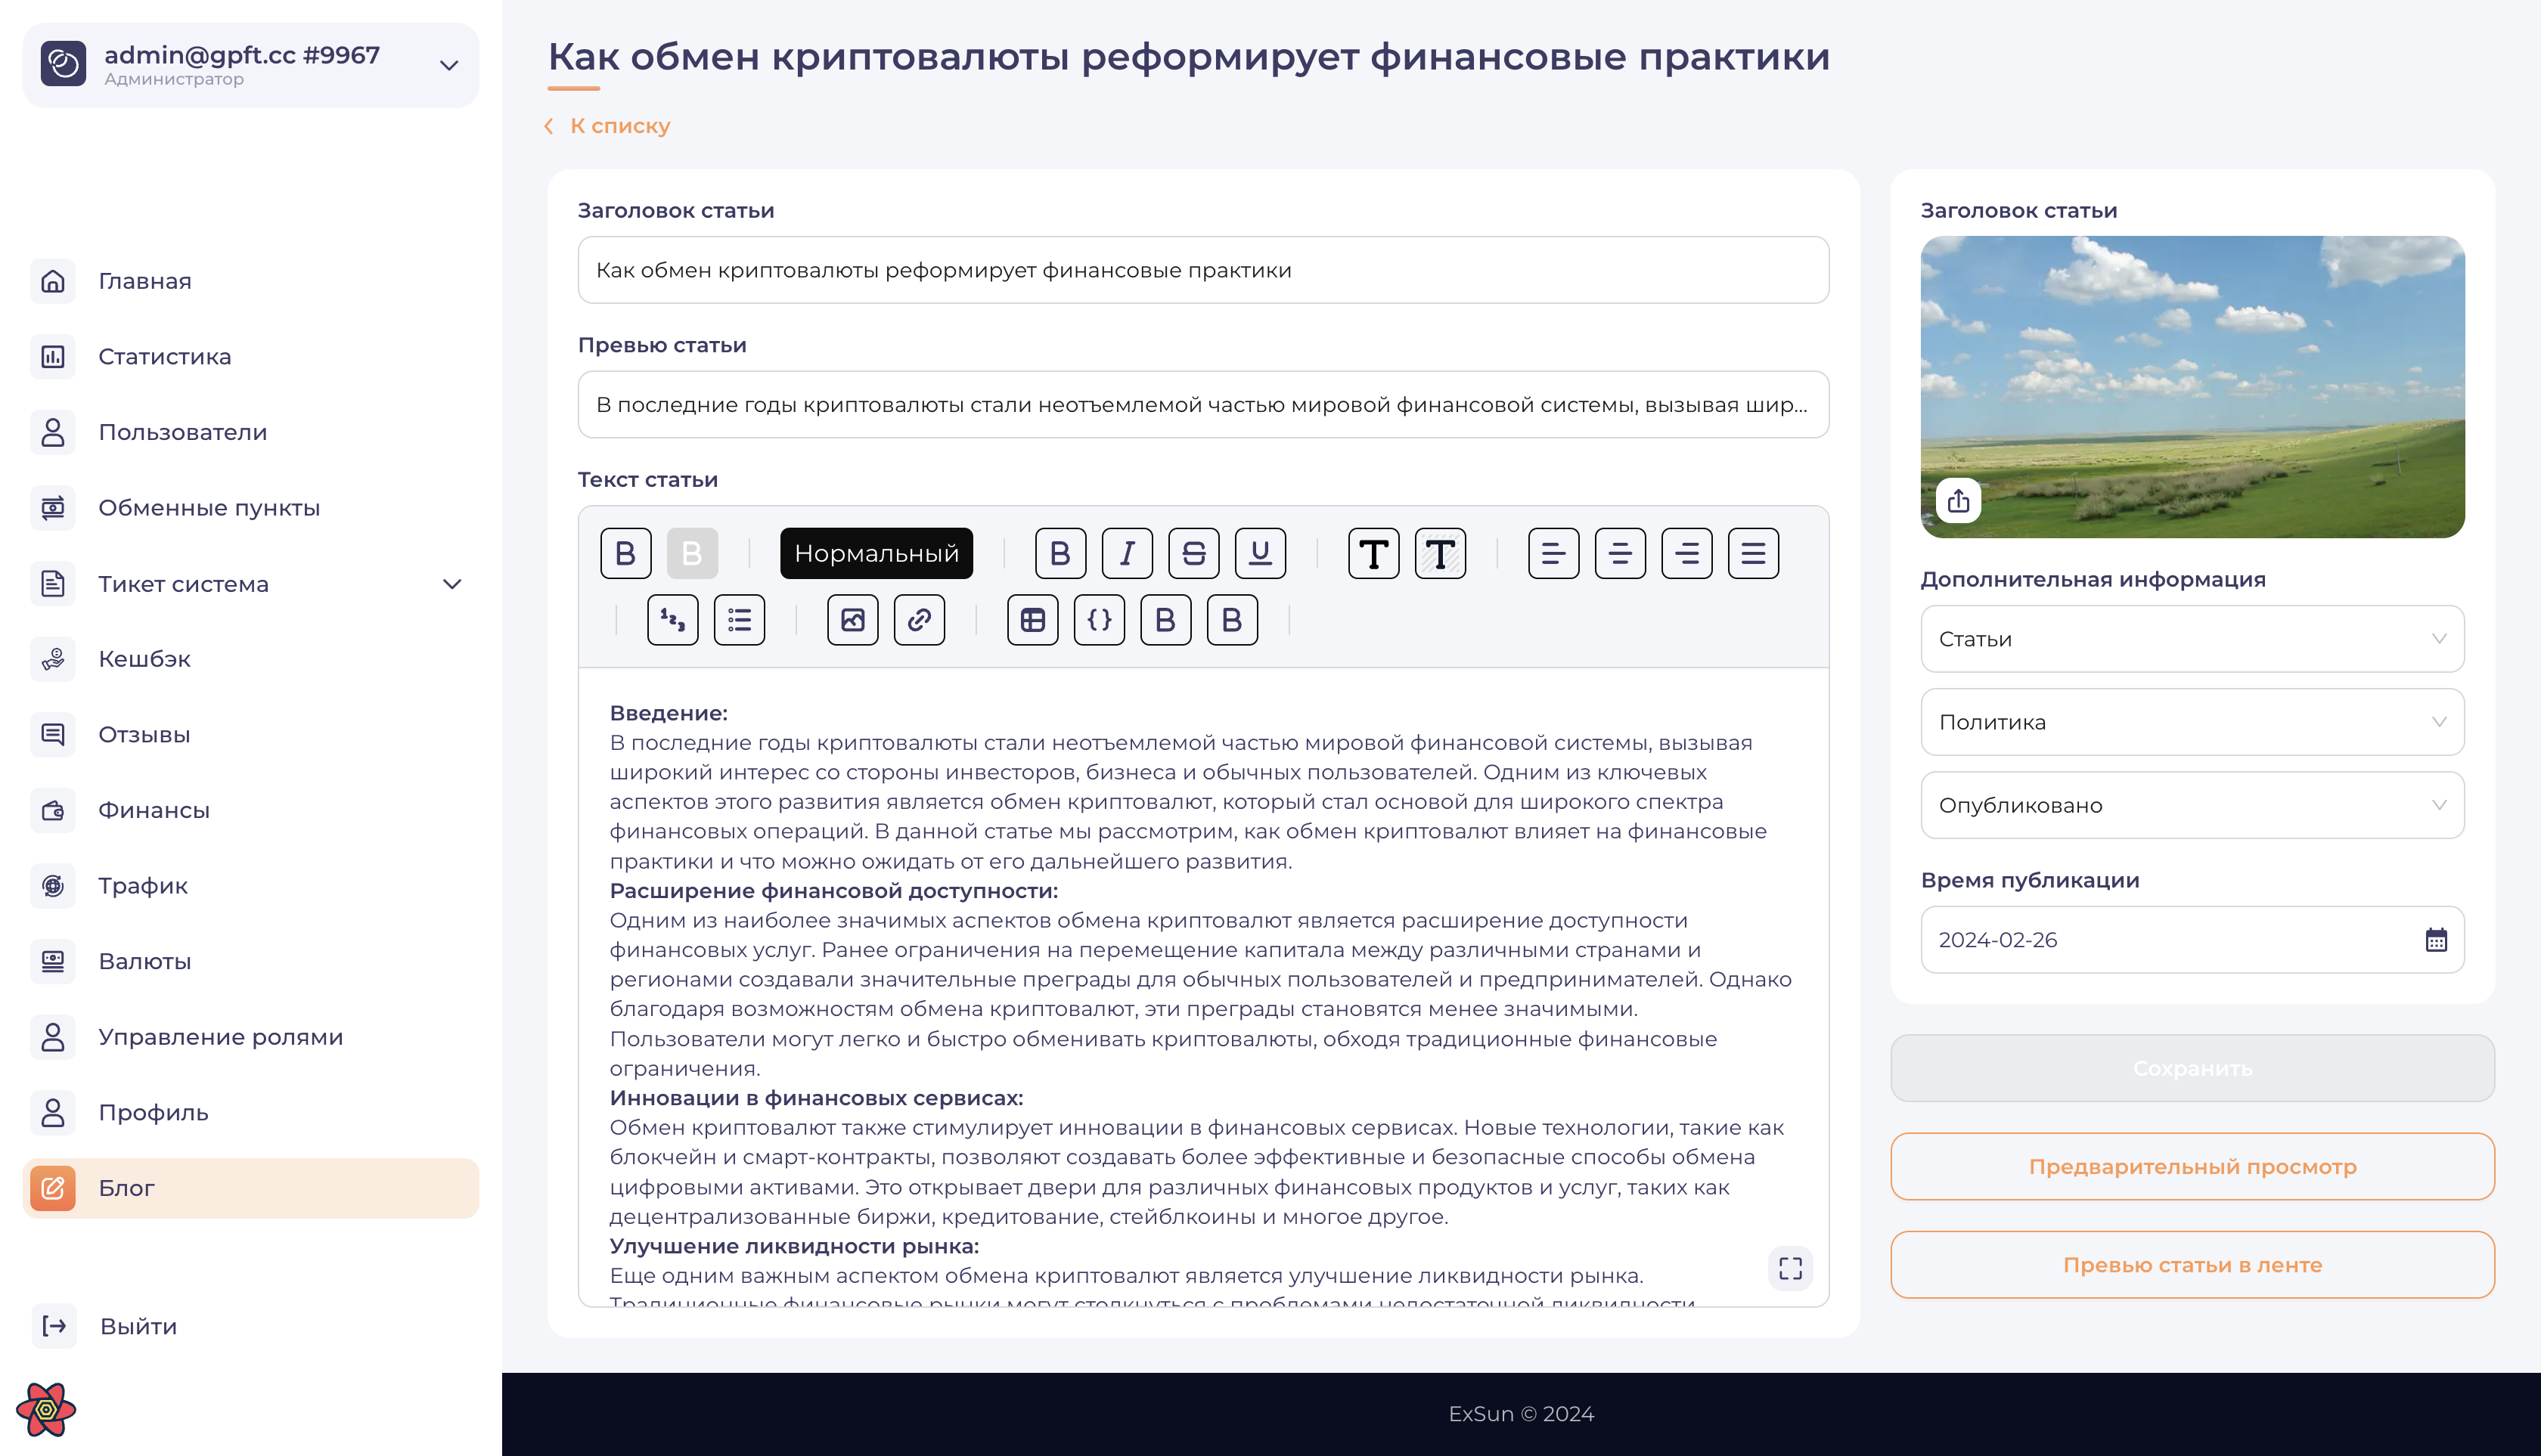Return via К списку link
2541x1456 pixels.
(607, 126)
